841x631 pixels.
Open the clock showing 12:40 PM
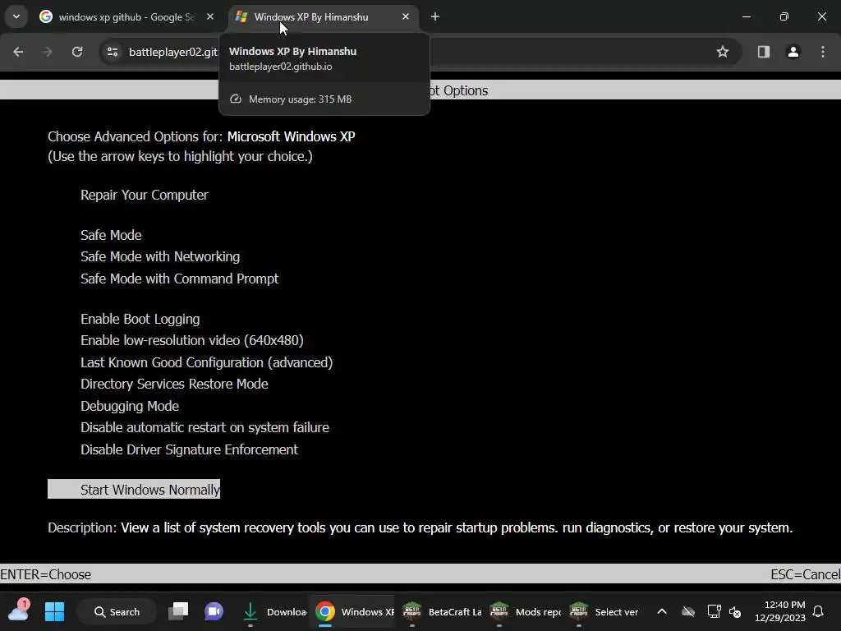pyautogui.click(x=780, y=611)
